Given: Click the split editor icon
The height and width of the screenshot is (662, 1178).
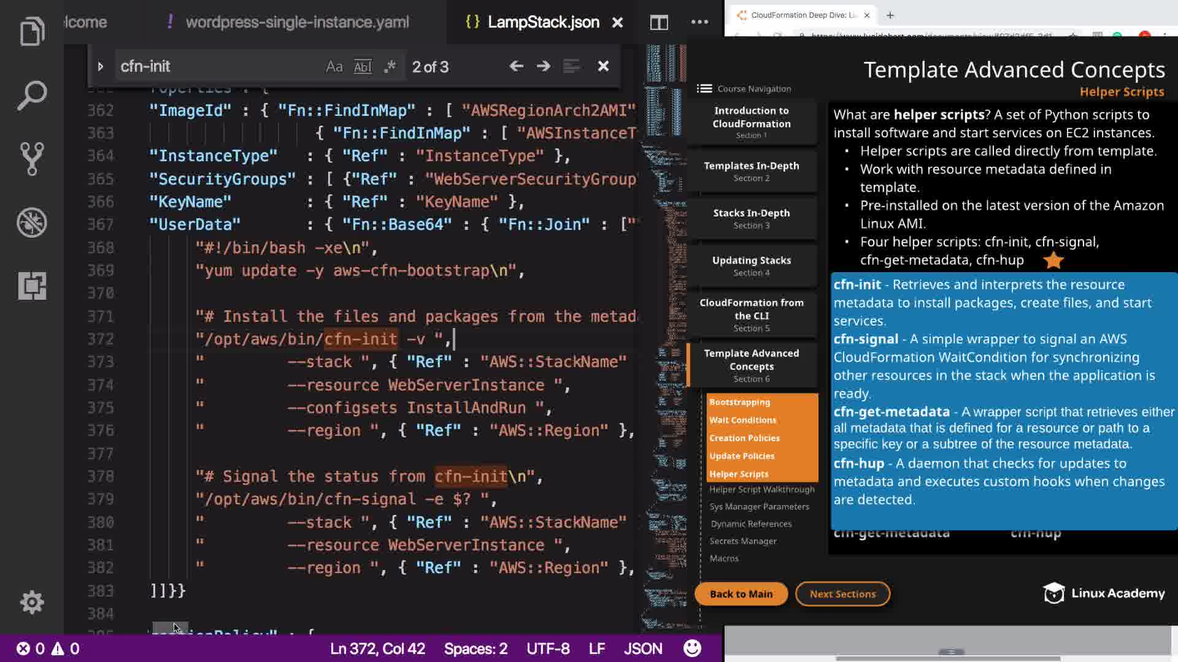Looking at the screenshot, I should pos(659,23).
